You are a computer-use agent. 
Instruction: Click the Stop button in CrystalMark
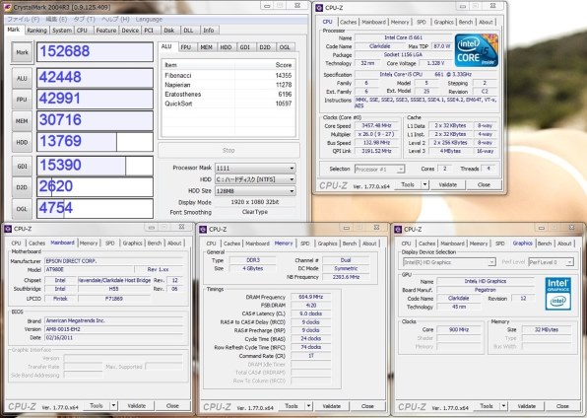pyautogui.click(x=228, y=150)
